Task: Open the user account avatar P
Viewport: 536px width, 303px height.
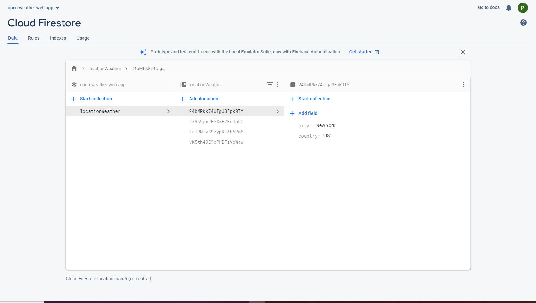Action: click(522, 8)
